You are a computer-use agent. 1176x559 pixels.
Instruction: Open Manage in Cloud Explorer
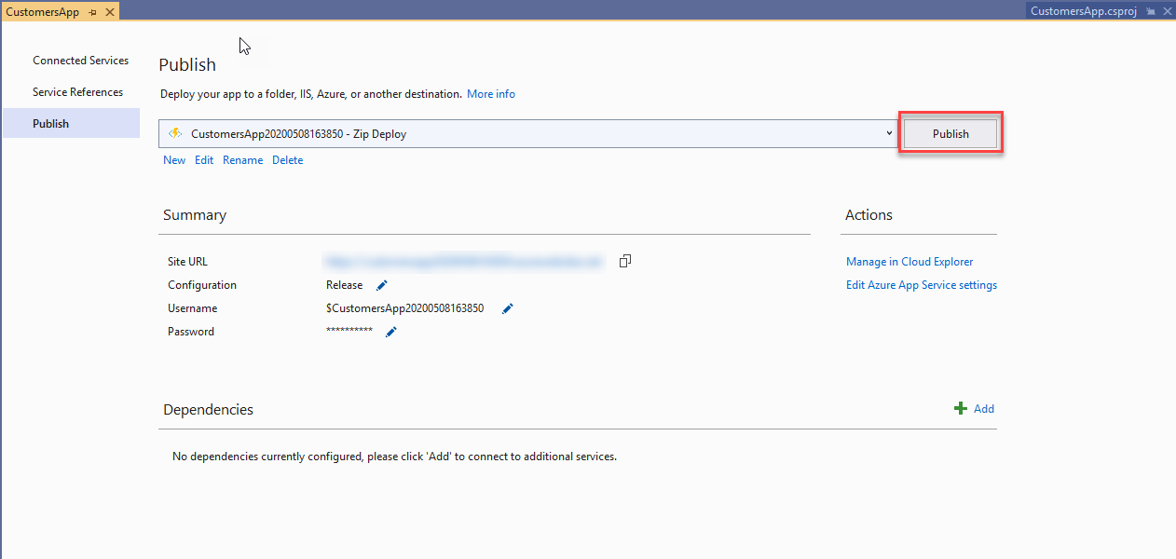point(909,262)
